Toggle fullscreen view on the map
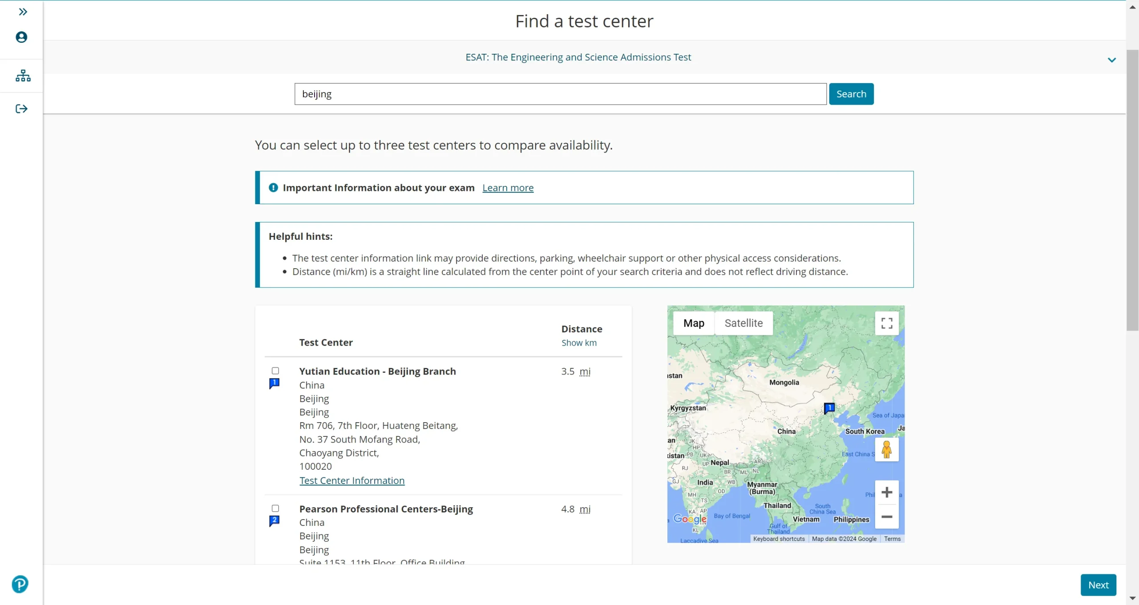 [x=887, y=323]
